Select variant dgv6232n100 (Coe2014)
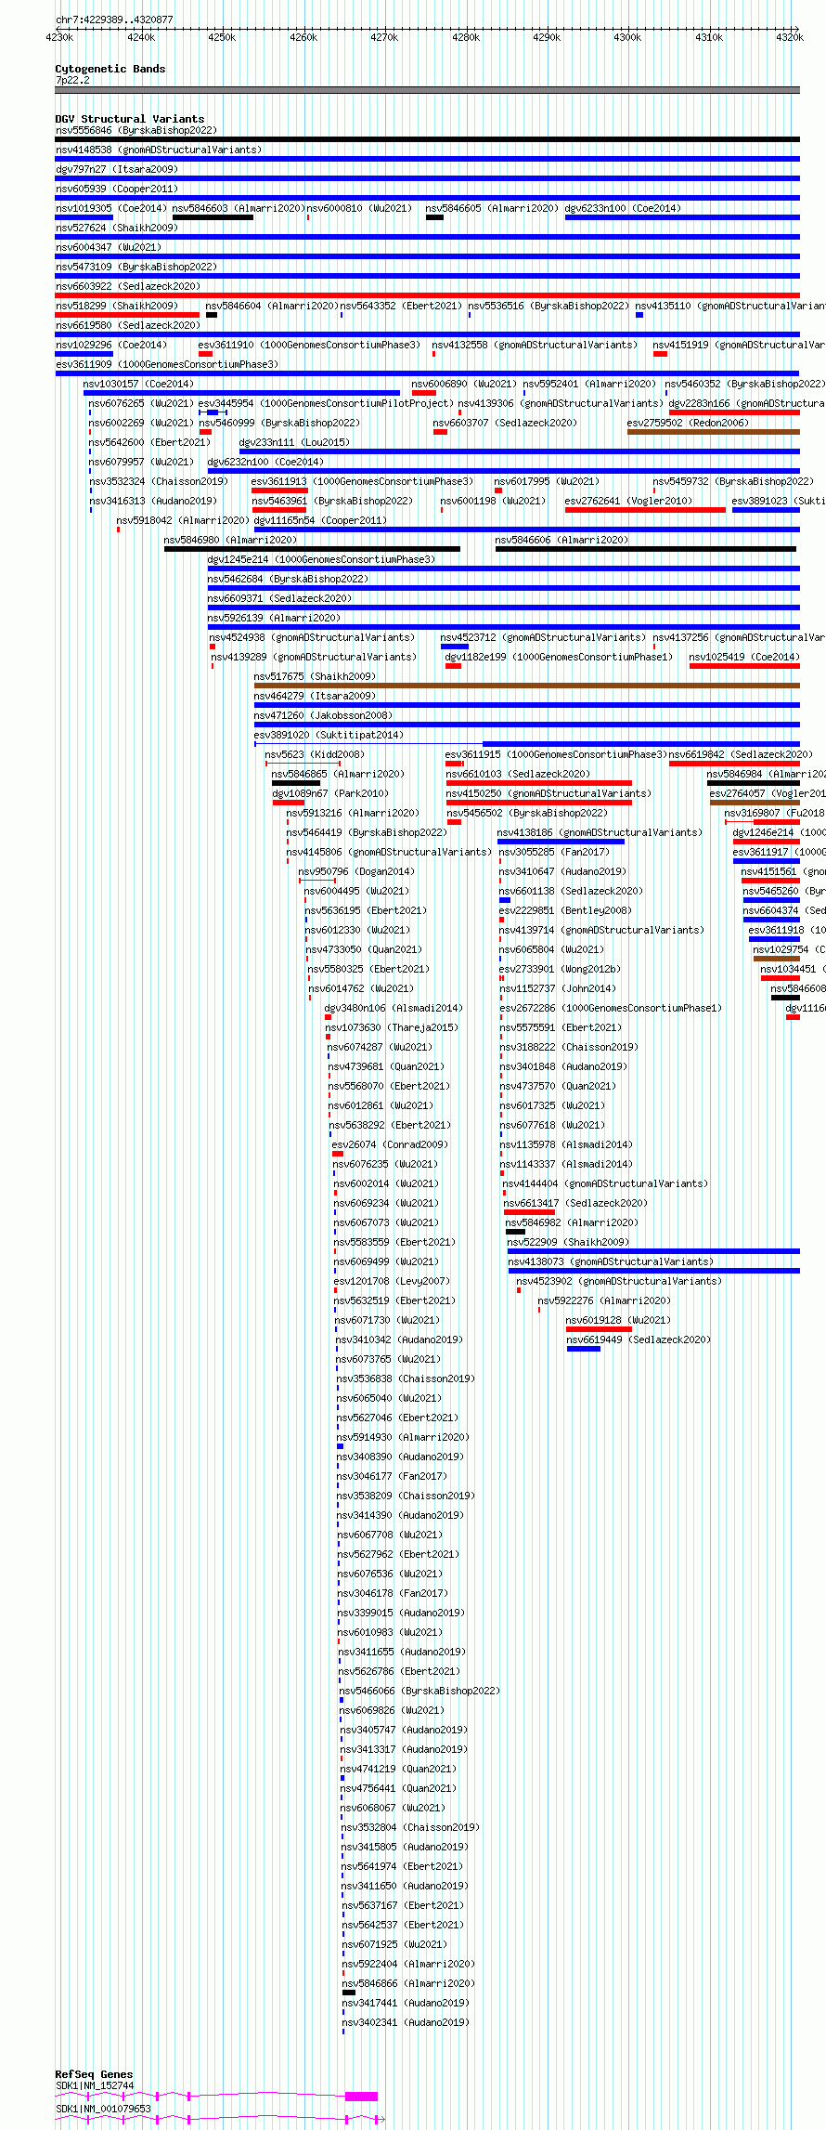Screen dimensions: 826x2130 pos(265,463)
